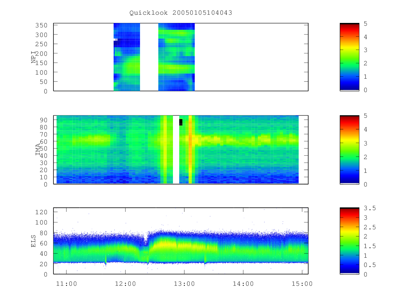Click the 11:00 time tick label
Viewport: 411px width, 308px height.
(x=66, y=284)
